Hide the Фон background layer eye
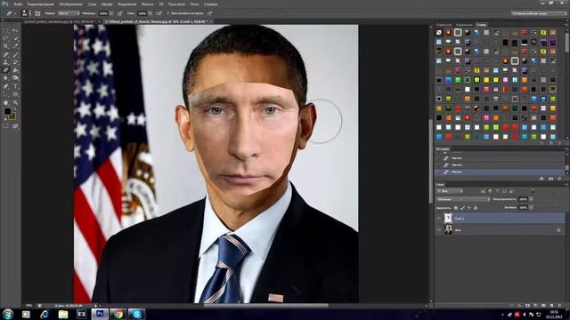570x320 pixels. point(439,230)
